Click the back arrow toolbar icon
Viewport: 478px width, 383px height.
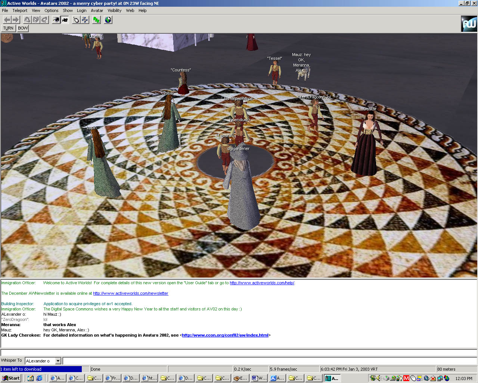(7, 20)
